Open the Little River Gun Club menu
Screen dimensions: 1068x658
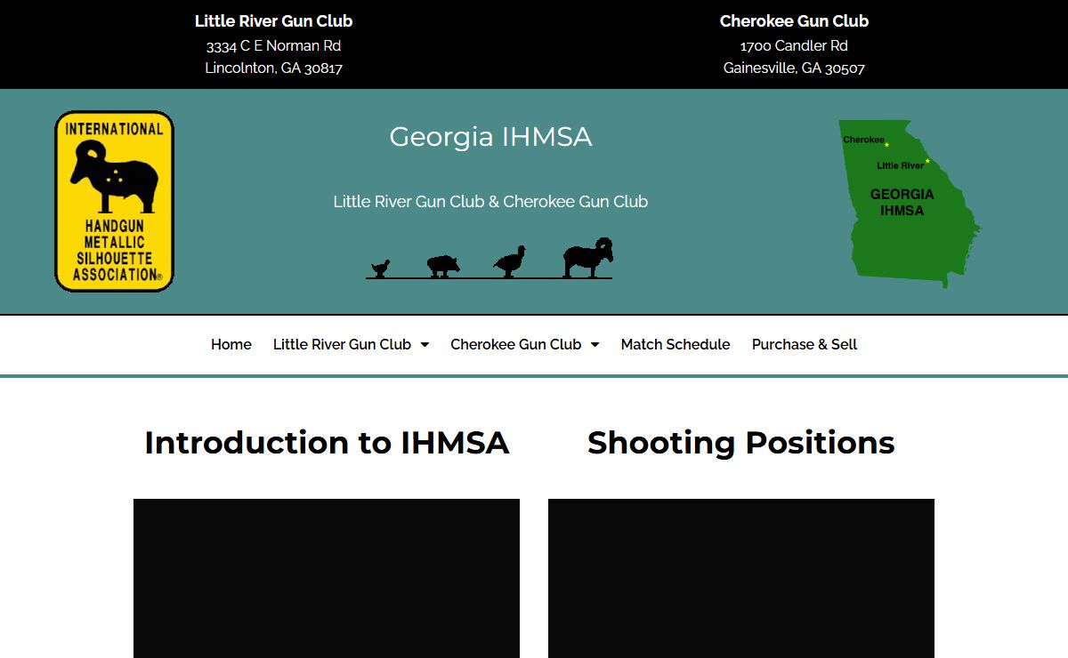click(x=342, y=344)
